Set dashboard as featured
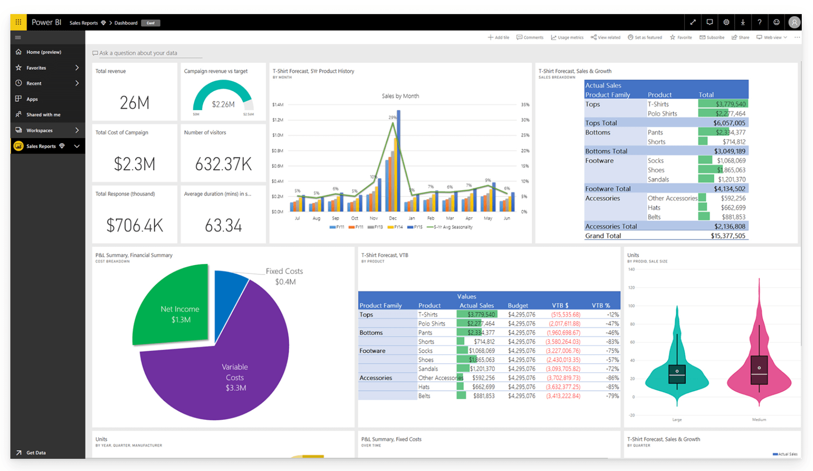This screenshot has width=813, height=471. pos(645,38)
